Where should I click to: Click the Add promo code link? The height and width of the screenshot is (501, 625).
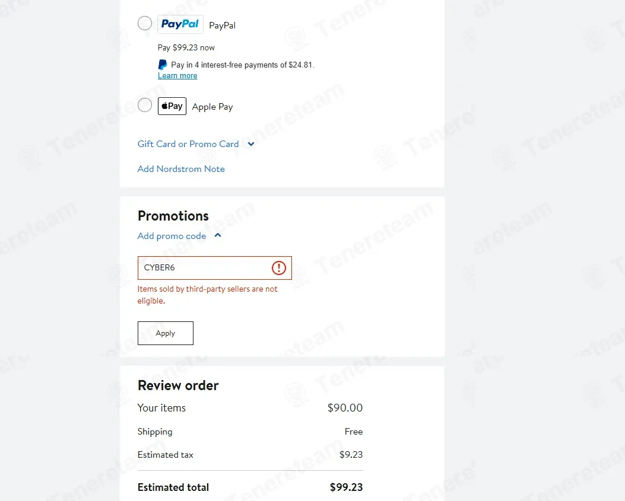coord(172,236)
